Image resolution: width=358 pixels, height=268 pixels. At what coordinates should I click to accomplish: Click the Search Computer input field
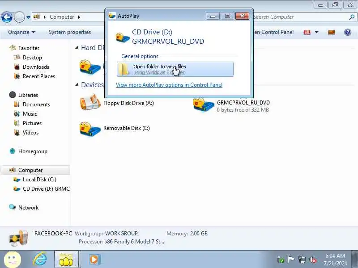tap(300, 17)
